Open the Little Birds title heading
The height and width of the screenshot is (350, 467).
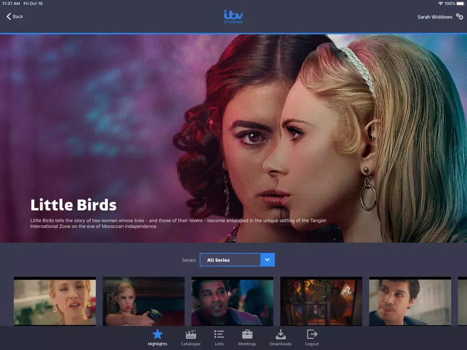point(73,205)
